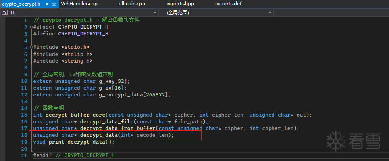389x161 pixels.
Task: Click line number 20 in the gutter
Action: (x=24, y=149)
